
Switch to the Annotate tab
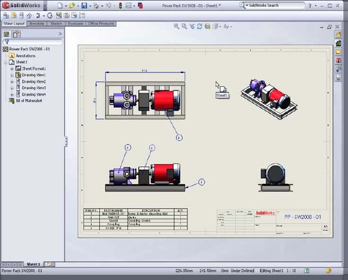tap(37, 24)
